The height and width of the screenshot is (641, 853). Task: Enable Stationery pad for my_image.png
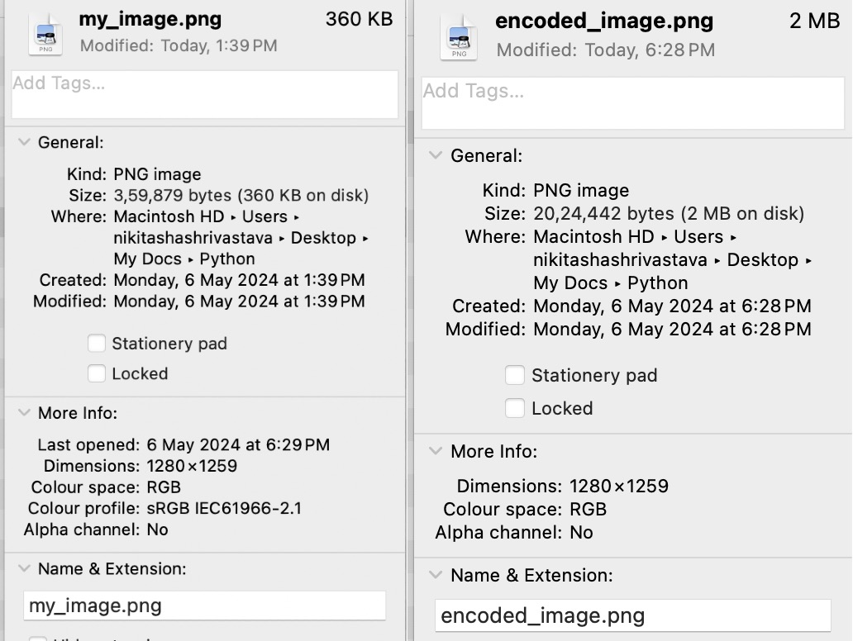click(x=97, y=343)
